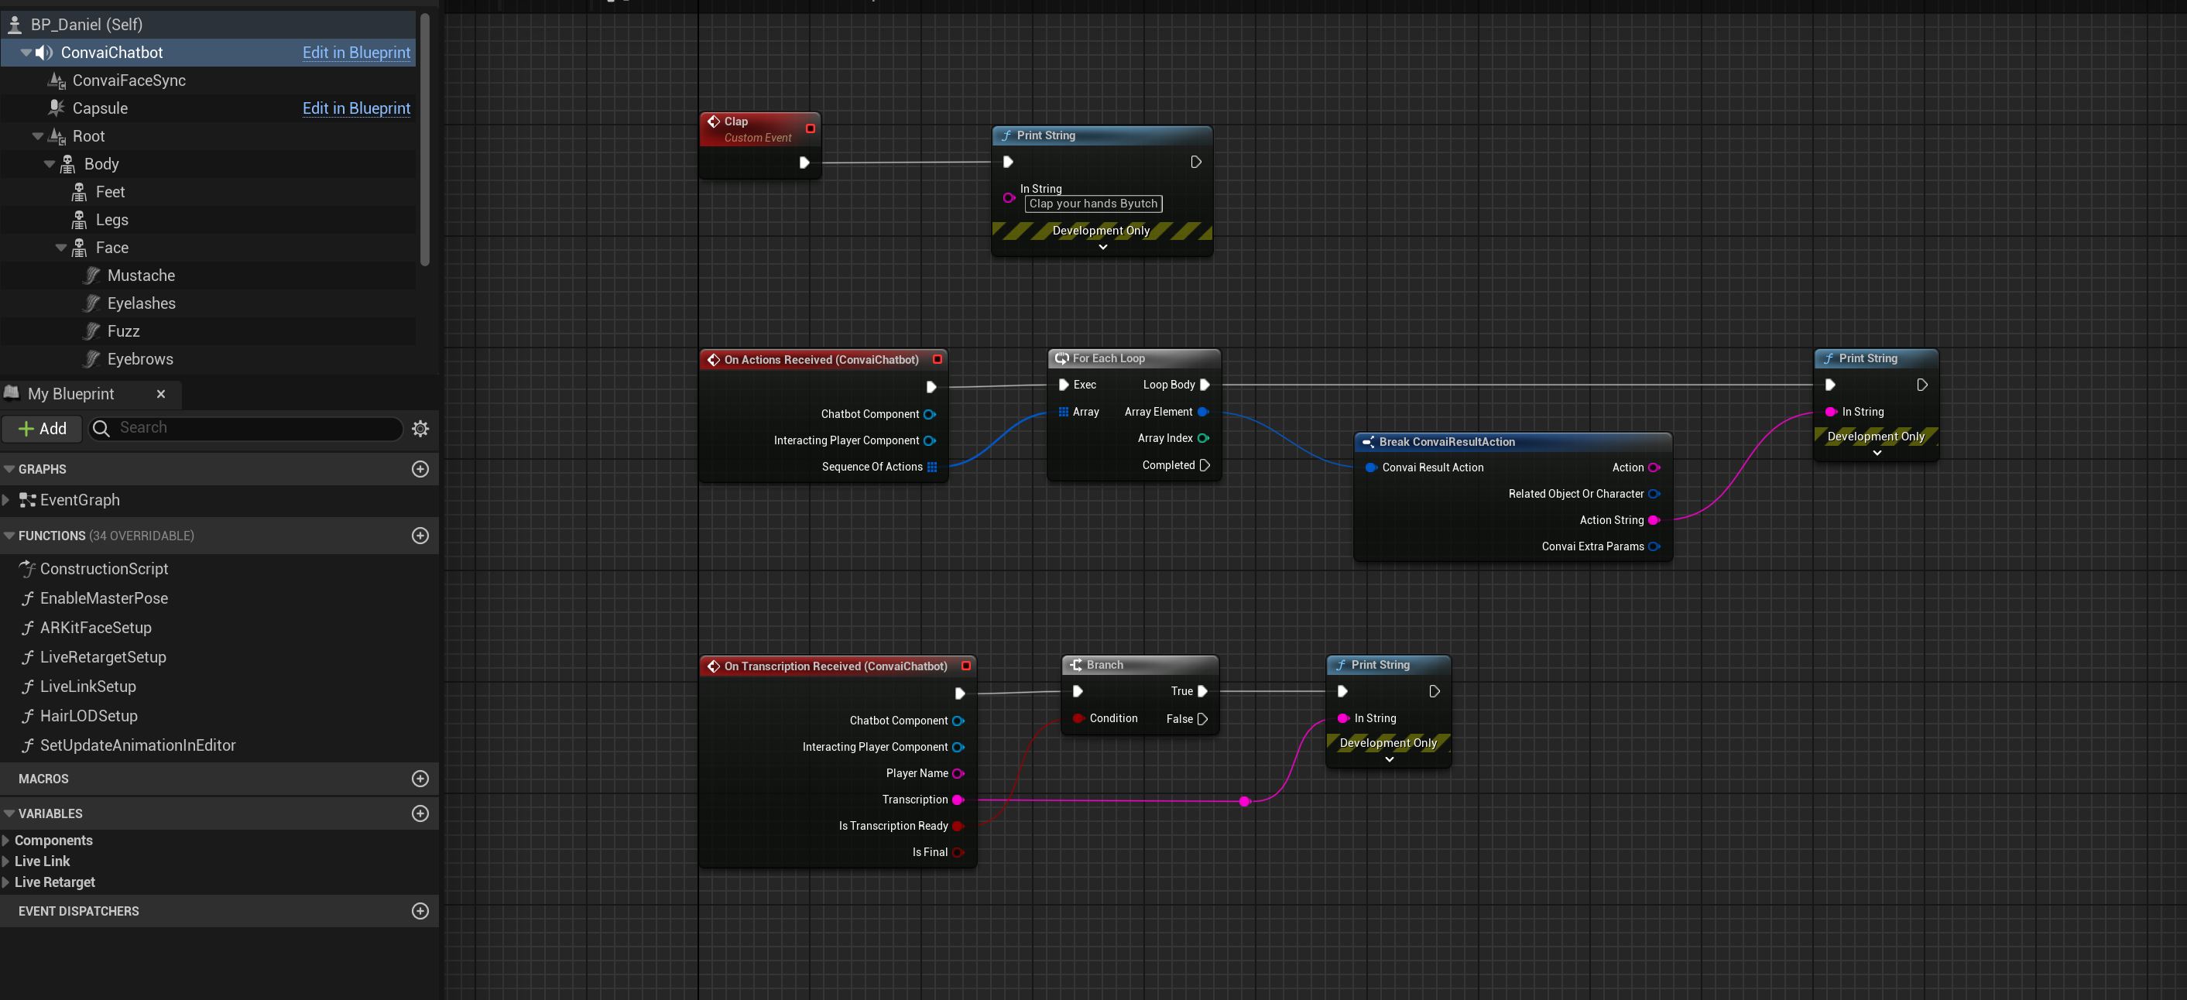Add a new macro via MACROS plus icon

coord(420,779)
